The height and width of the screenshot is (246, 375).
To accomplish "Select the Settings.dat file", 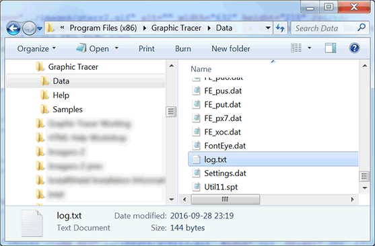I will 225,173.
